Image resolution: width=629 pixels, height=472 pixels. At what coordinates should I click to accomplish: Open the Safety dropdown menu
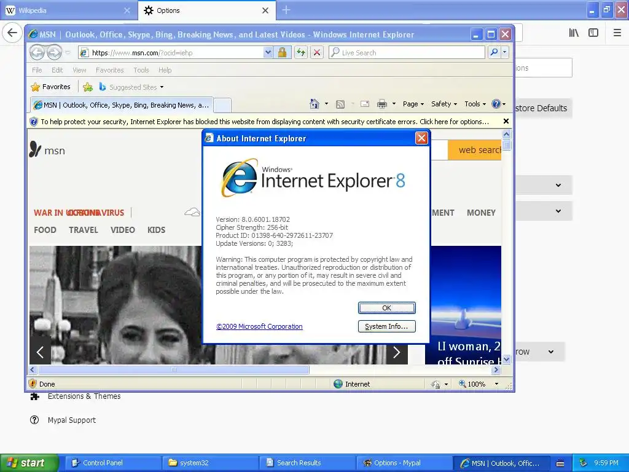pyautogui.click(x=443, y=104)
